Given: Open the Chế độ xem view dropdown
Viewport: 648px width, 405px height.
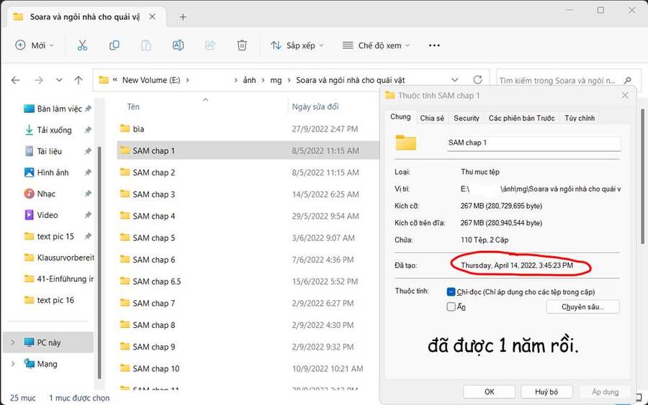Looking at the screenshot, I should (x=376, y=45).
